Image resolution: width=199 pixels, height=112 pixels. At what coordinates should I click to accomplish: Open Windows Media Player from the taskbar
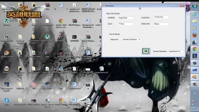click(x=195, y=28)
